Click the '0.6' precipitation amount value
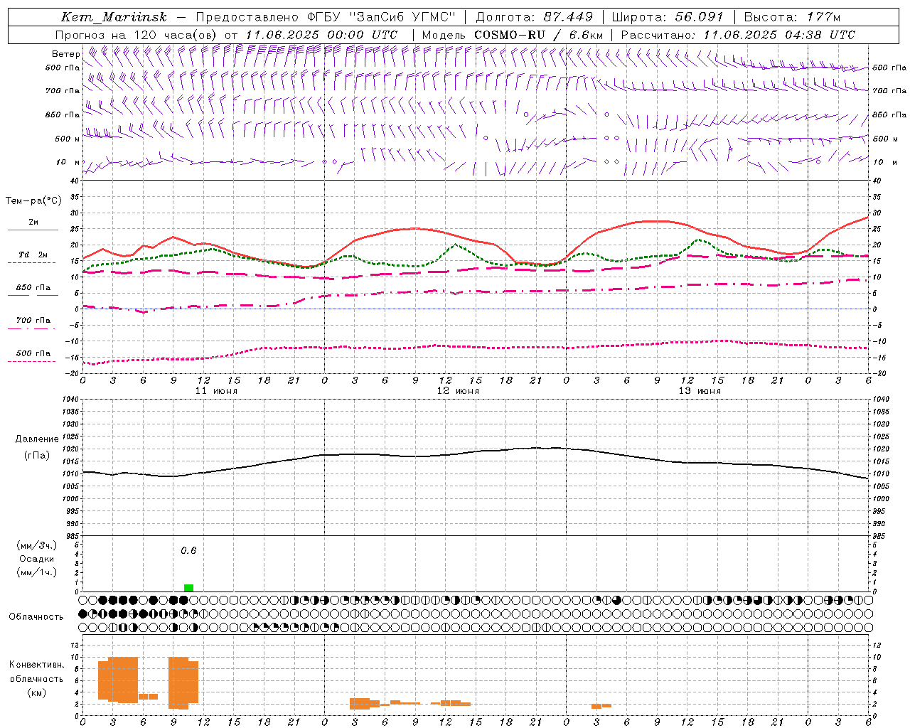The image size is (910, 728). (188, 551)
